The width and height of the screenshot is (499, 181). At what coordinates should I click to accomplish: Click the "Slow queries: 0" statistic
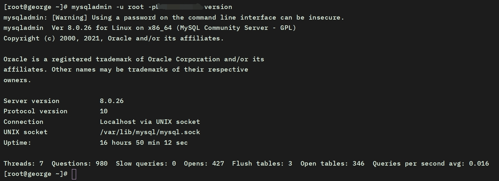point(146,164)
